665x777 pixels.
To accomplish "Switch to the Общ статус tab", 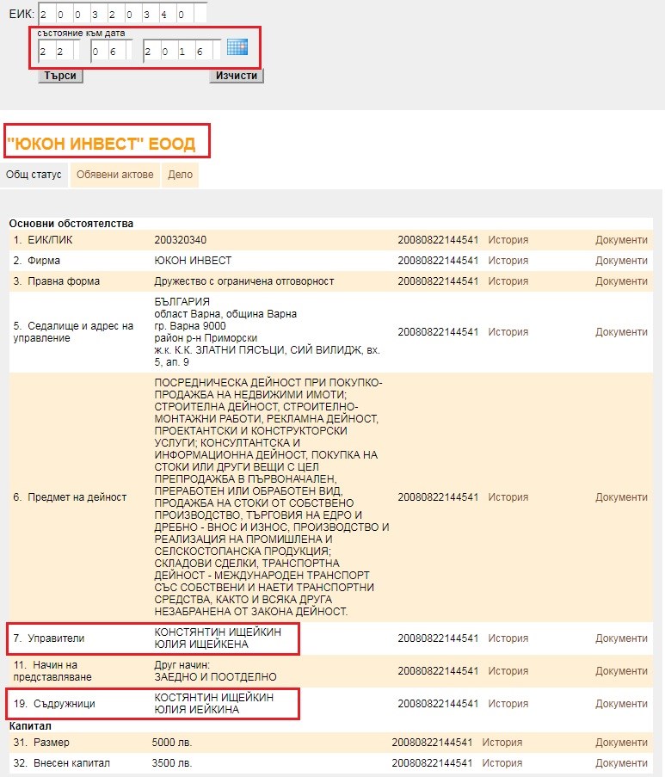I will (34, 175).
